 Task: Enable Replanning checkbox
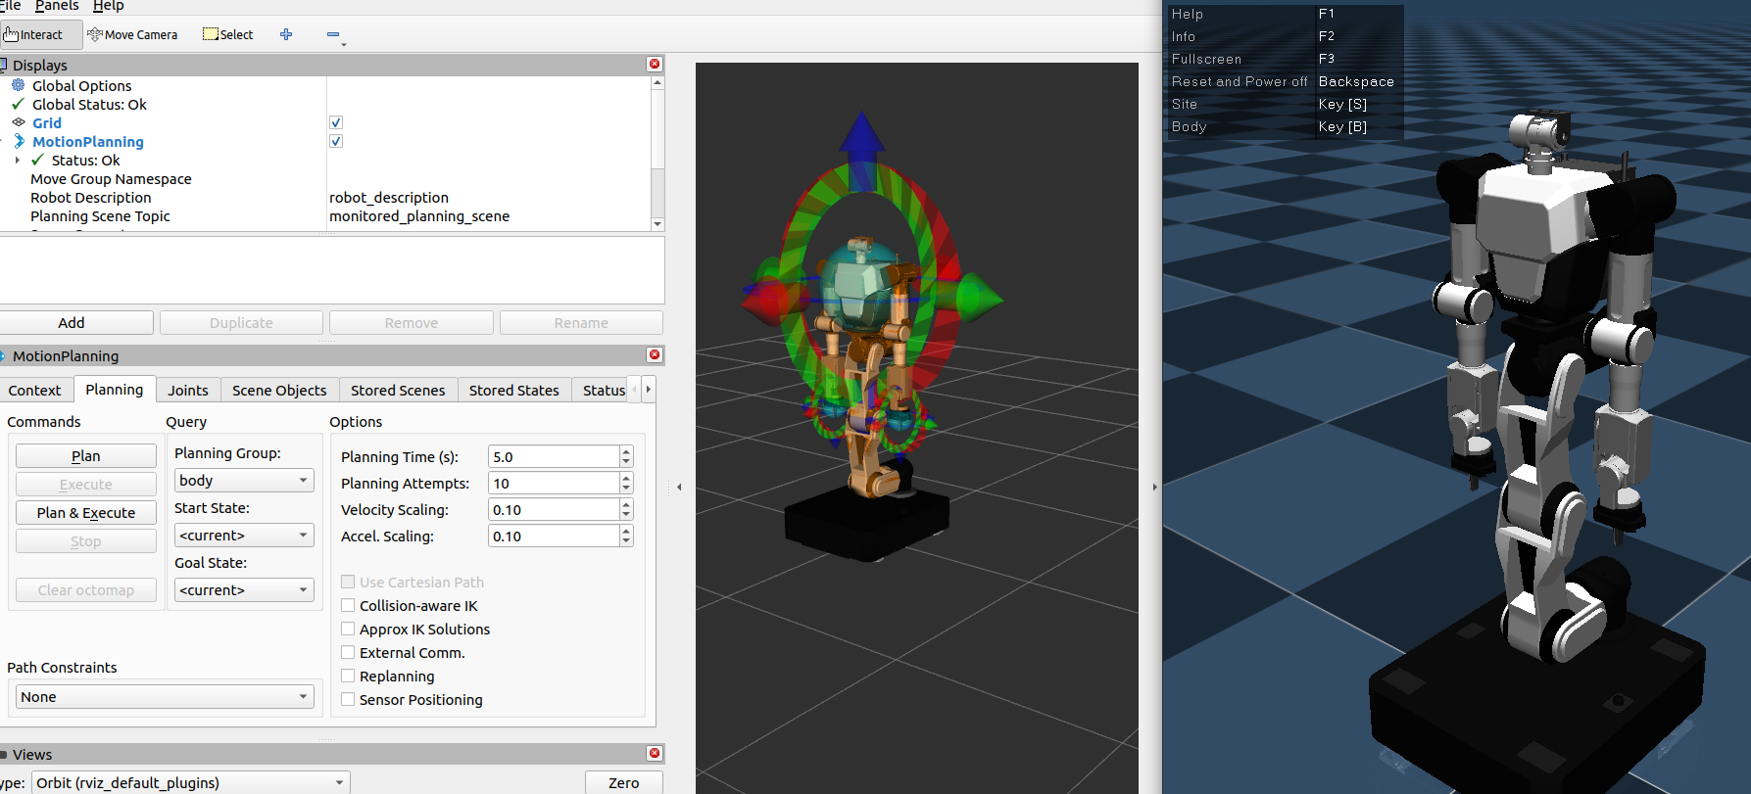[348, 676]
